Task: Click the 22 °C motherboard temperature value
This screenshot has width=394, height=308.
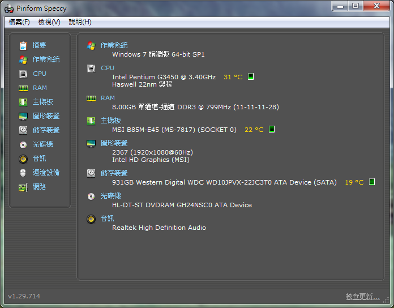Action: pyautogui.click(x=254, y=130)
